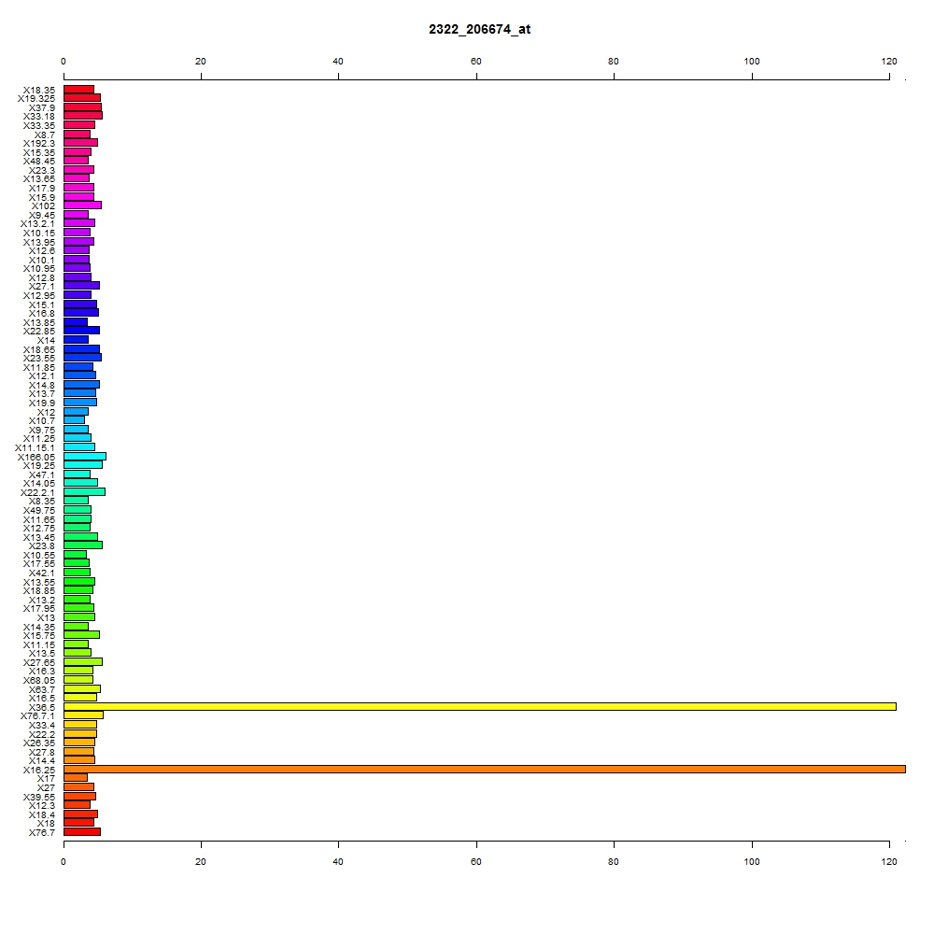Viewport: 934px width, 934px height.
Task: Select the magenta bar beside X102
Action: point(83,205)
